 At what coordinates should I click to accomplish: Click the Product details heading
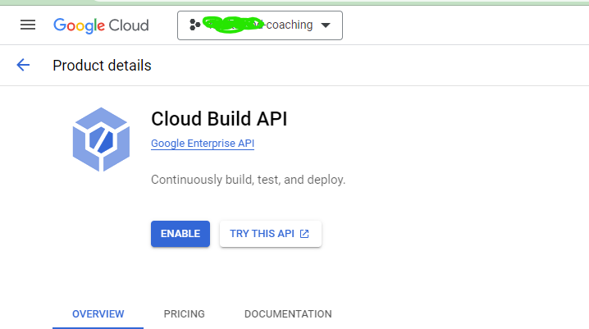pos(102,66)
